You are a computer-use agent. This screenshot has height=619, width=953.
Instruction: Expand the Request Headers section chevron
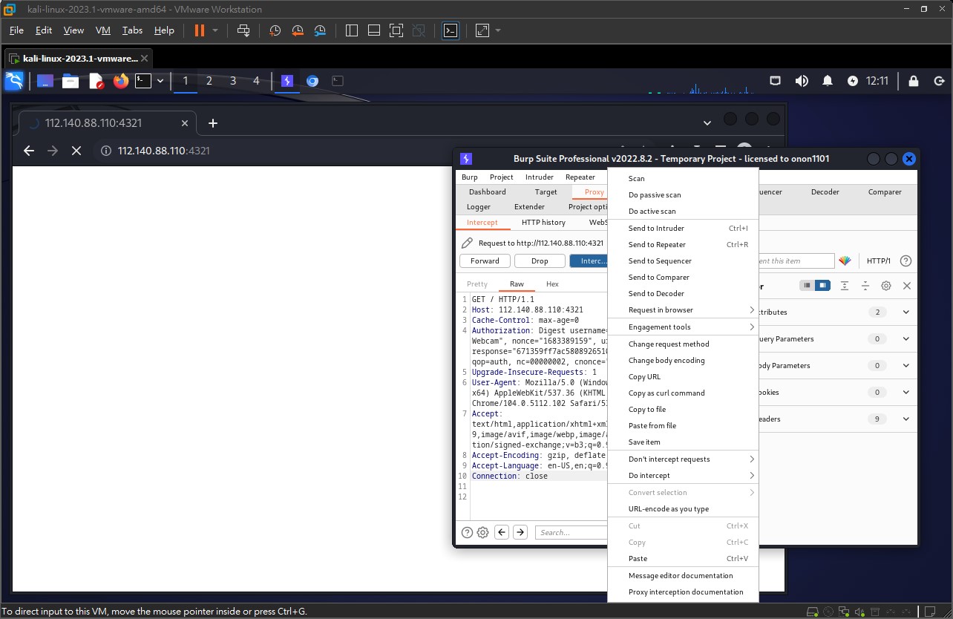905,419
